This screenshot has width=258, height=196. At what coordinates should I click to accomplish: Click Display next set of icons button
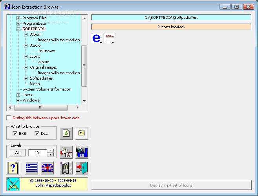171,185
